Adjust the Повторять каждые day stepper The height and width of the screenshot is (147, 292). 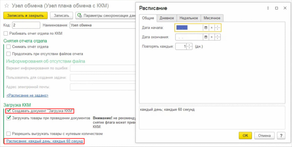(190, 46)
